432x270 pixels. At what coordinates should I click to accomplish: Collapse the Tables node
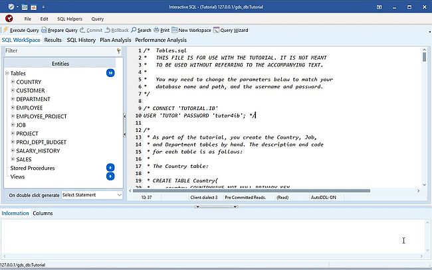[7, 73]
